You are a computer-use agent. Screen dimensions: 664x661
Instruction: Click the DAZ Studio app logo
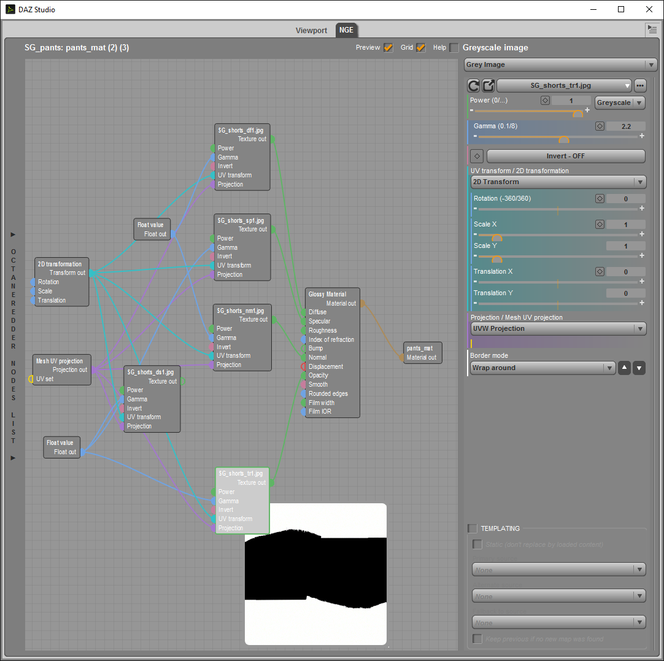click(x=10, y=9)
